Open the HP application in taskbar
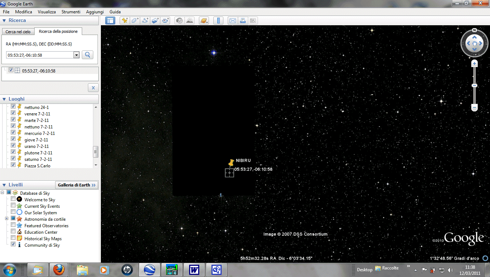The width and height of the screenshot is (490, 277). (x=127, y=269)
